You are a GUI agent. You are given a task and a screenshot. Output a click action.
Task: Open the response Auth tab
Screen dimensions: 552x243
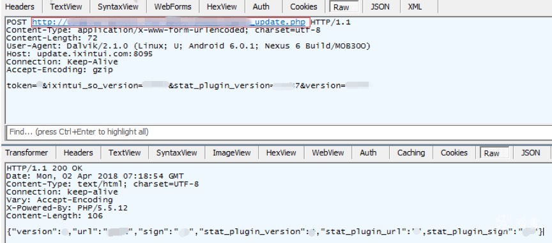(368, 153)
